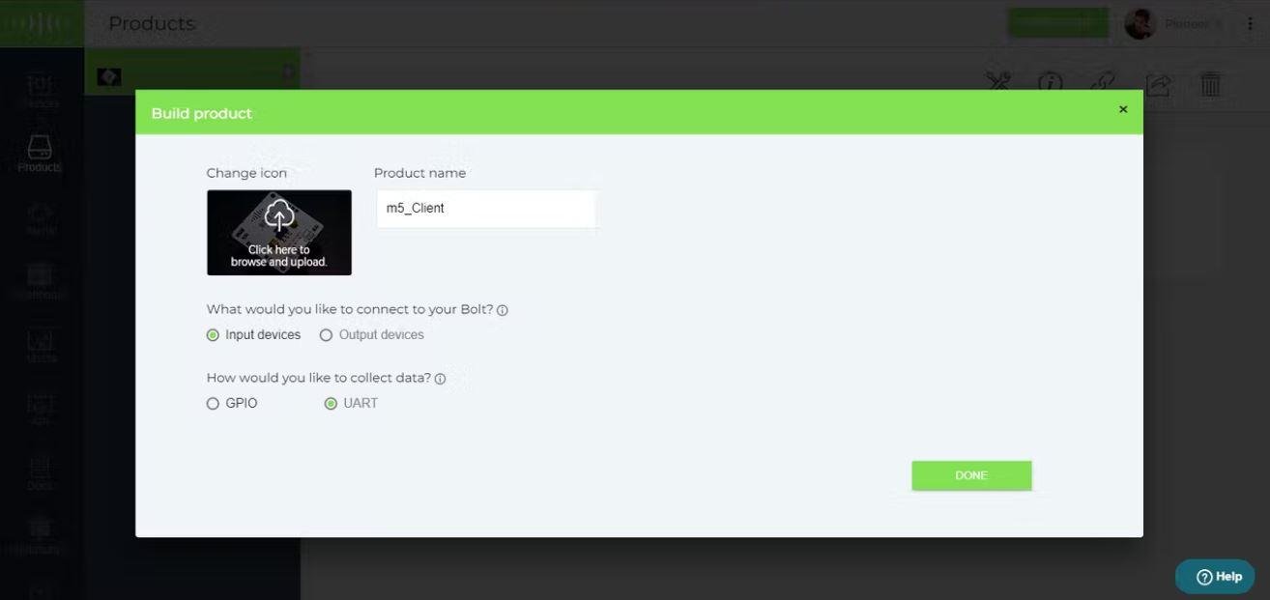Click the trash delete product icon
The width and height of the screenshot is (1270, 600).
coord(1211,83)
